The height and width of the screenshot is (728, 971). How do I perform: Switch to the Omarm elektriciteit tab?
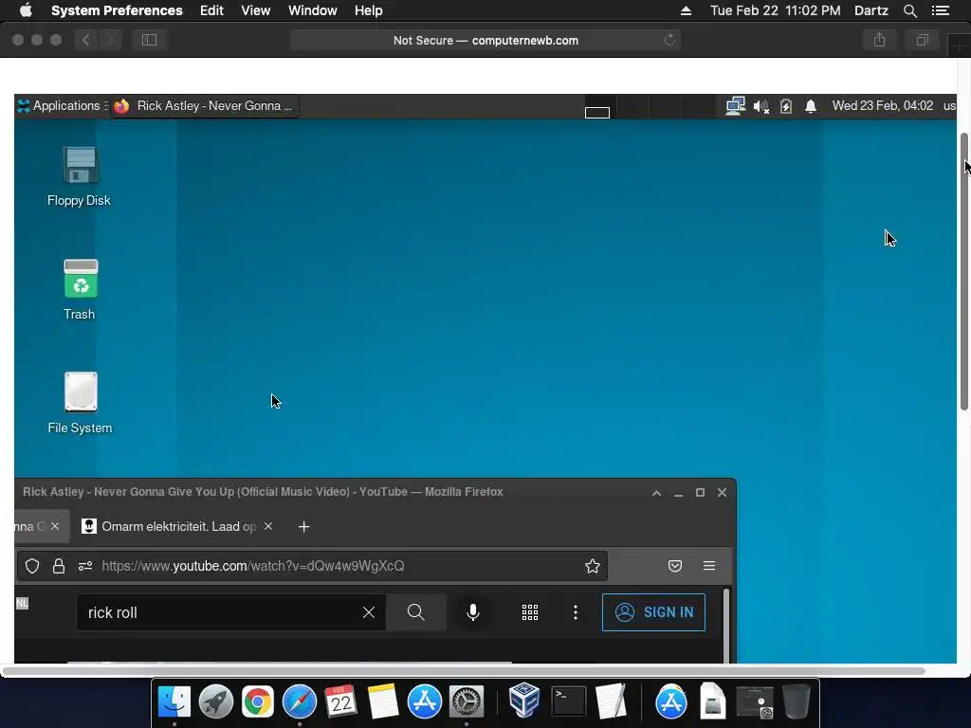pos(178,526)
